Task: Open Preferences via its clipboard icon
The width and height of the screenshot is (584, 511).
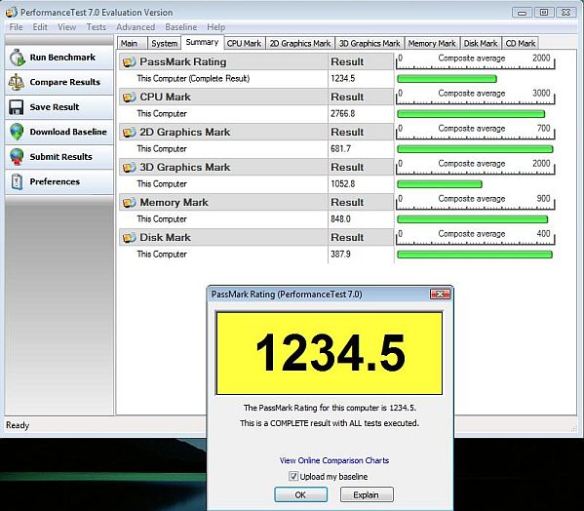Action: pyautogui.click(x=17, y=181)
